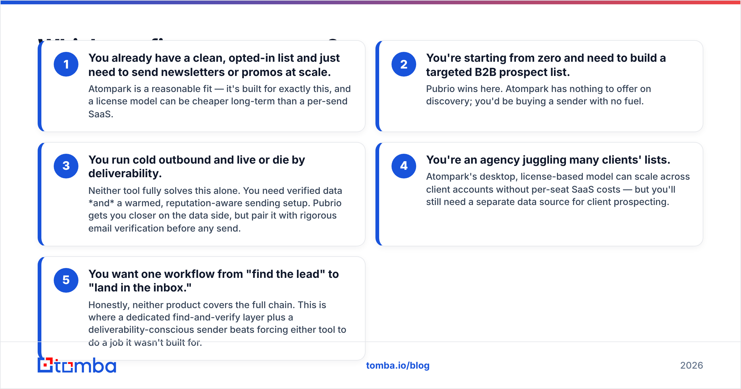This screenshot has height=389, width=741.
Task: Click the Atompark reasonable fit description text
Action: [220, 101]
